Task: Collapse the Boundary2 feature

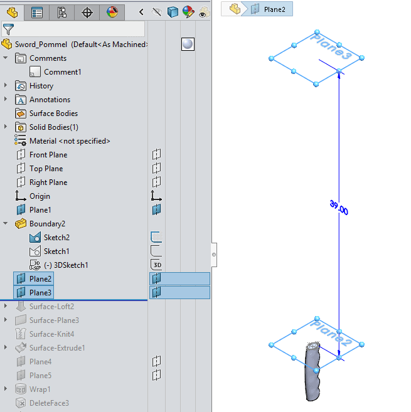Action: pyautogui.click(x=6, y=224)
